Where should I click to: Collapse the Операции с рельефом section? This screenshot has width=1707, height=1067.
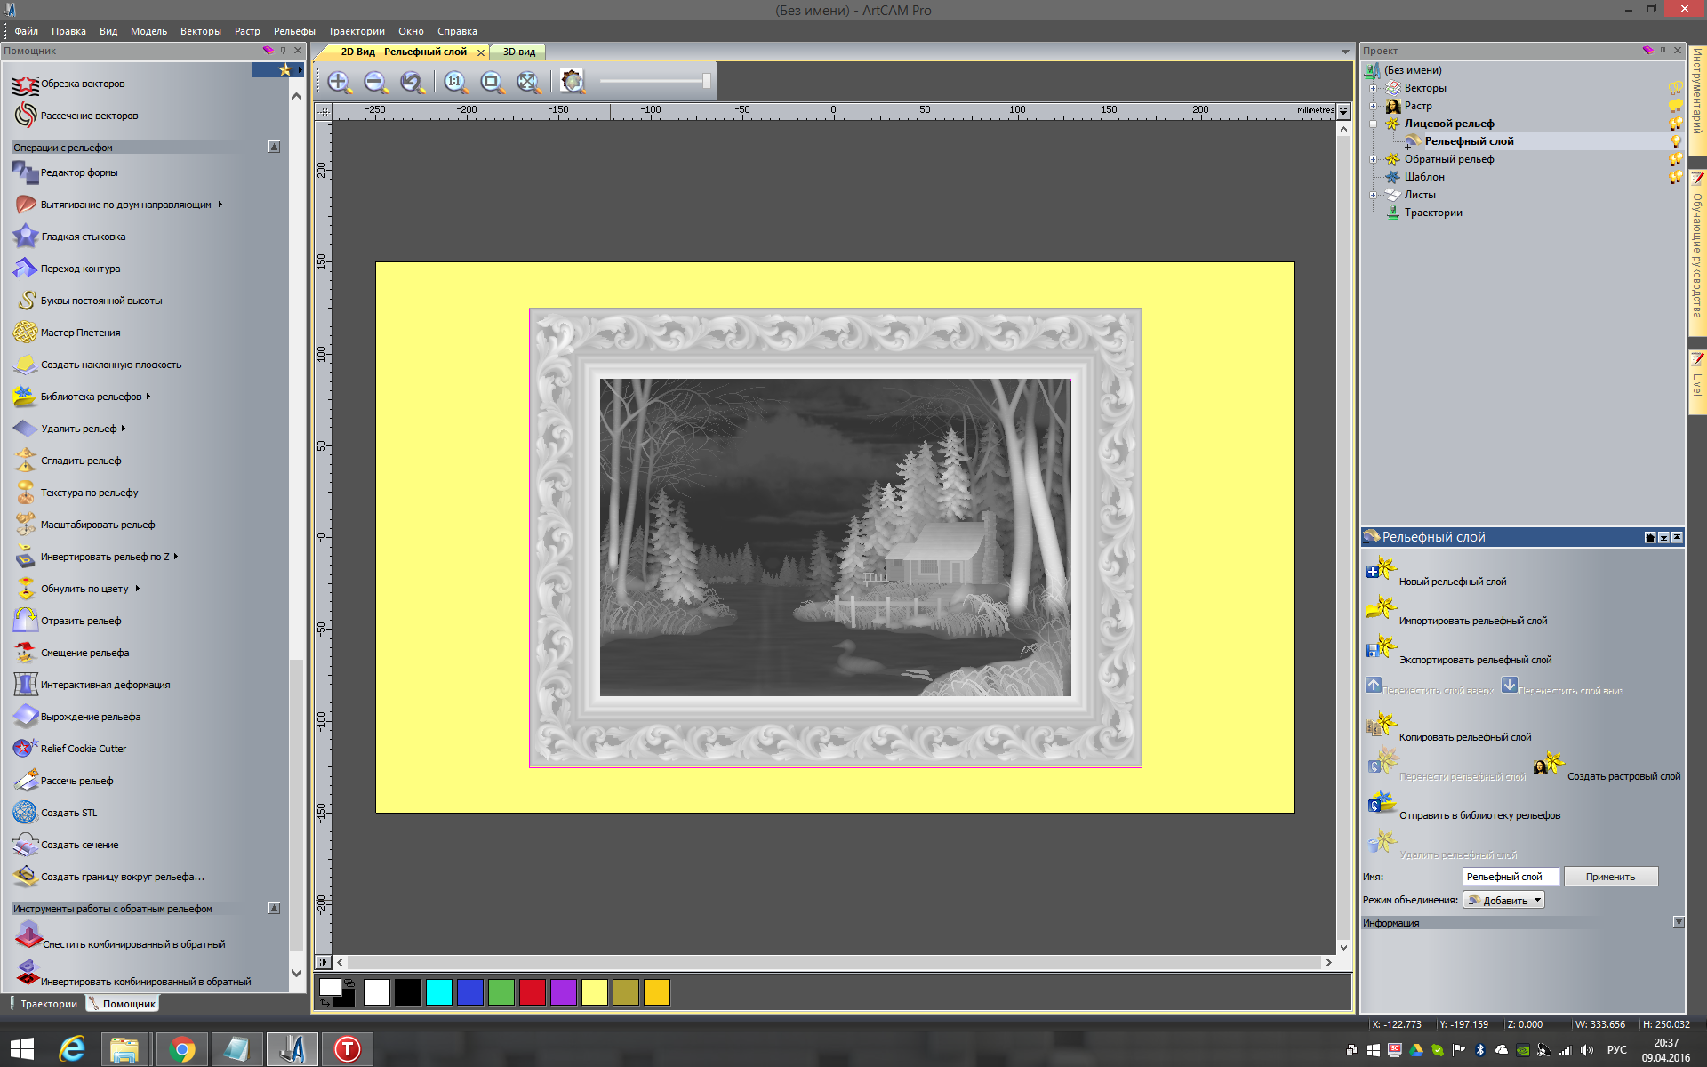274,147
